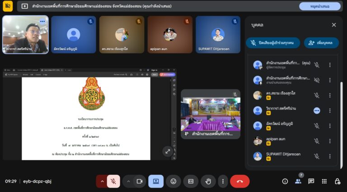Open the activities grid icon
This screenshot has height=192, width=347.
coord(324,181)
